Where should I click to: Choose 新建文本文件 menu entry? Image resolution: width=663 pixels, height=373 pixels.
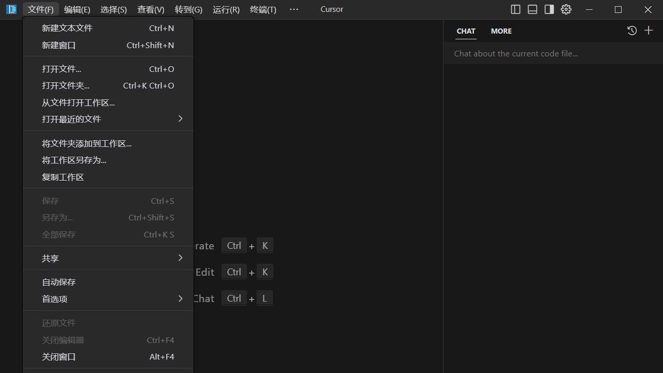point(108,28)
